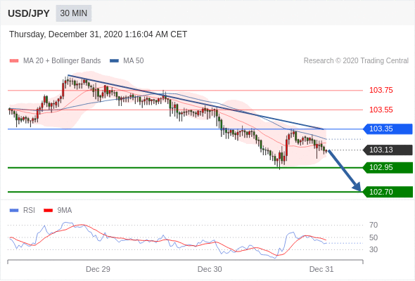Viewport: 415px width, 281px height.
Task: Click the green 102.95 support price tag
Action: pos(388,168)
